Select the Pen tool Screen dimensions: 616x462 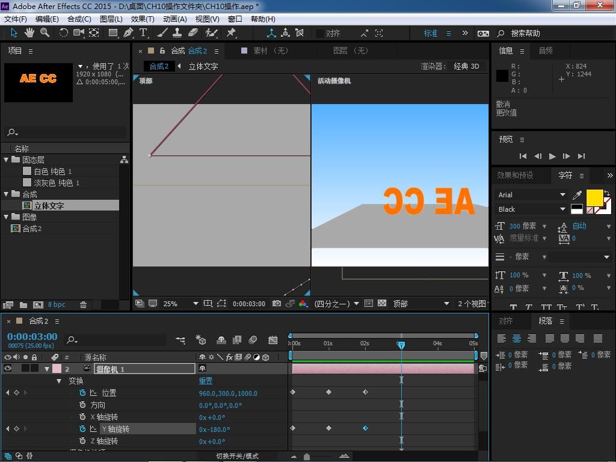click(128, 33)
